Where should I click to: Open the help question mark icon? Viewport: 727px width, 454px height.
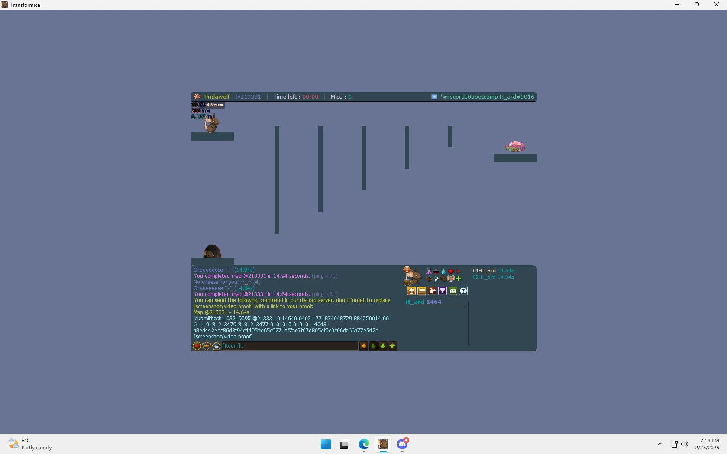pyautogui.click(x=463, y=291)
